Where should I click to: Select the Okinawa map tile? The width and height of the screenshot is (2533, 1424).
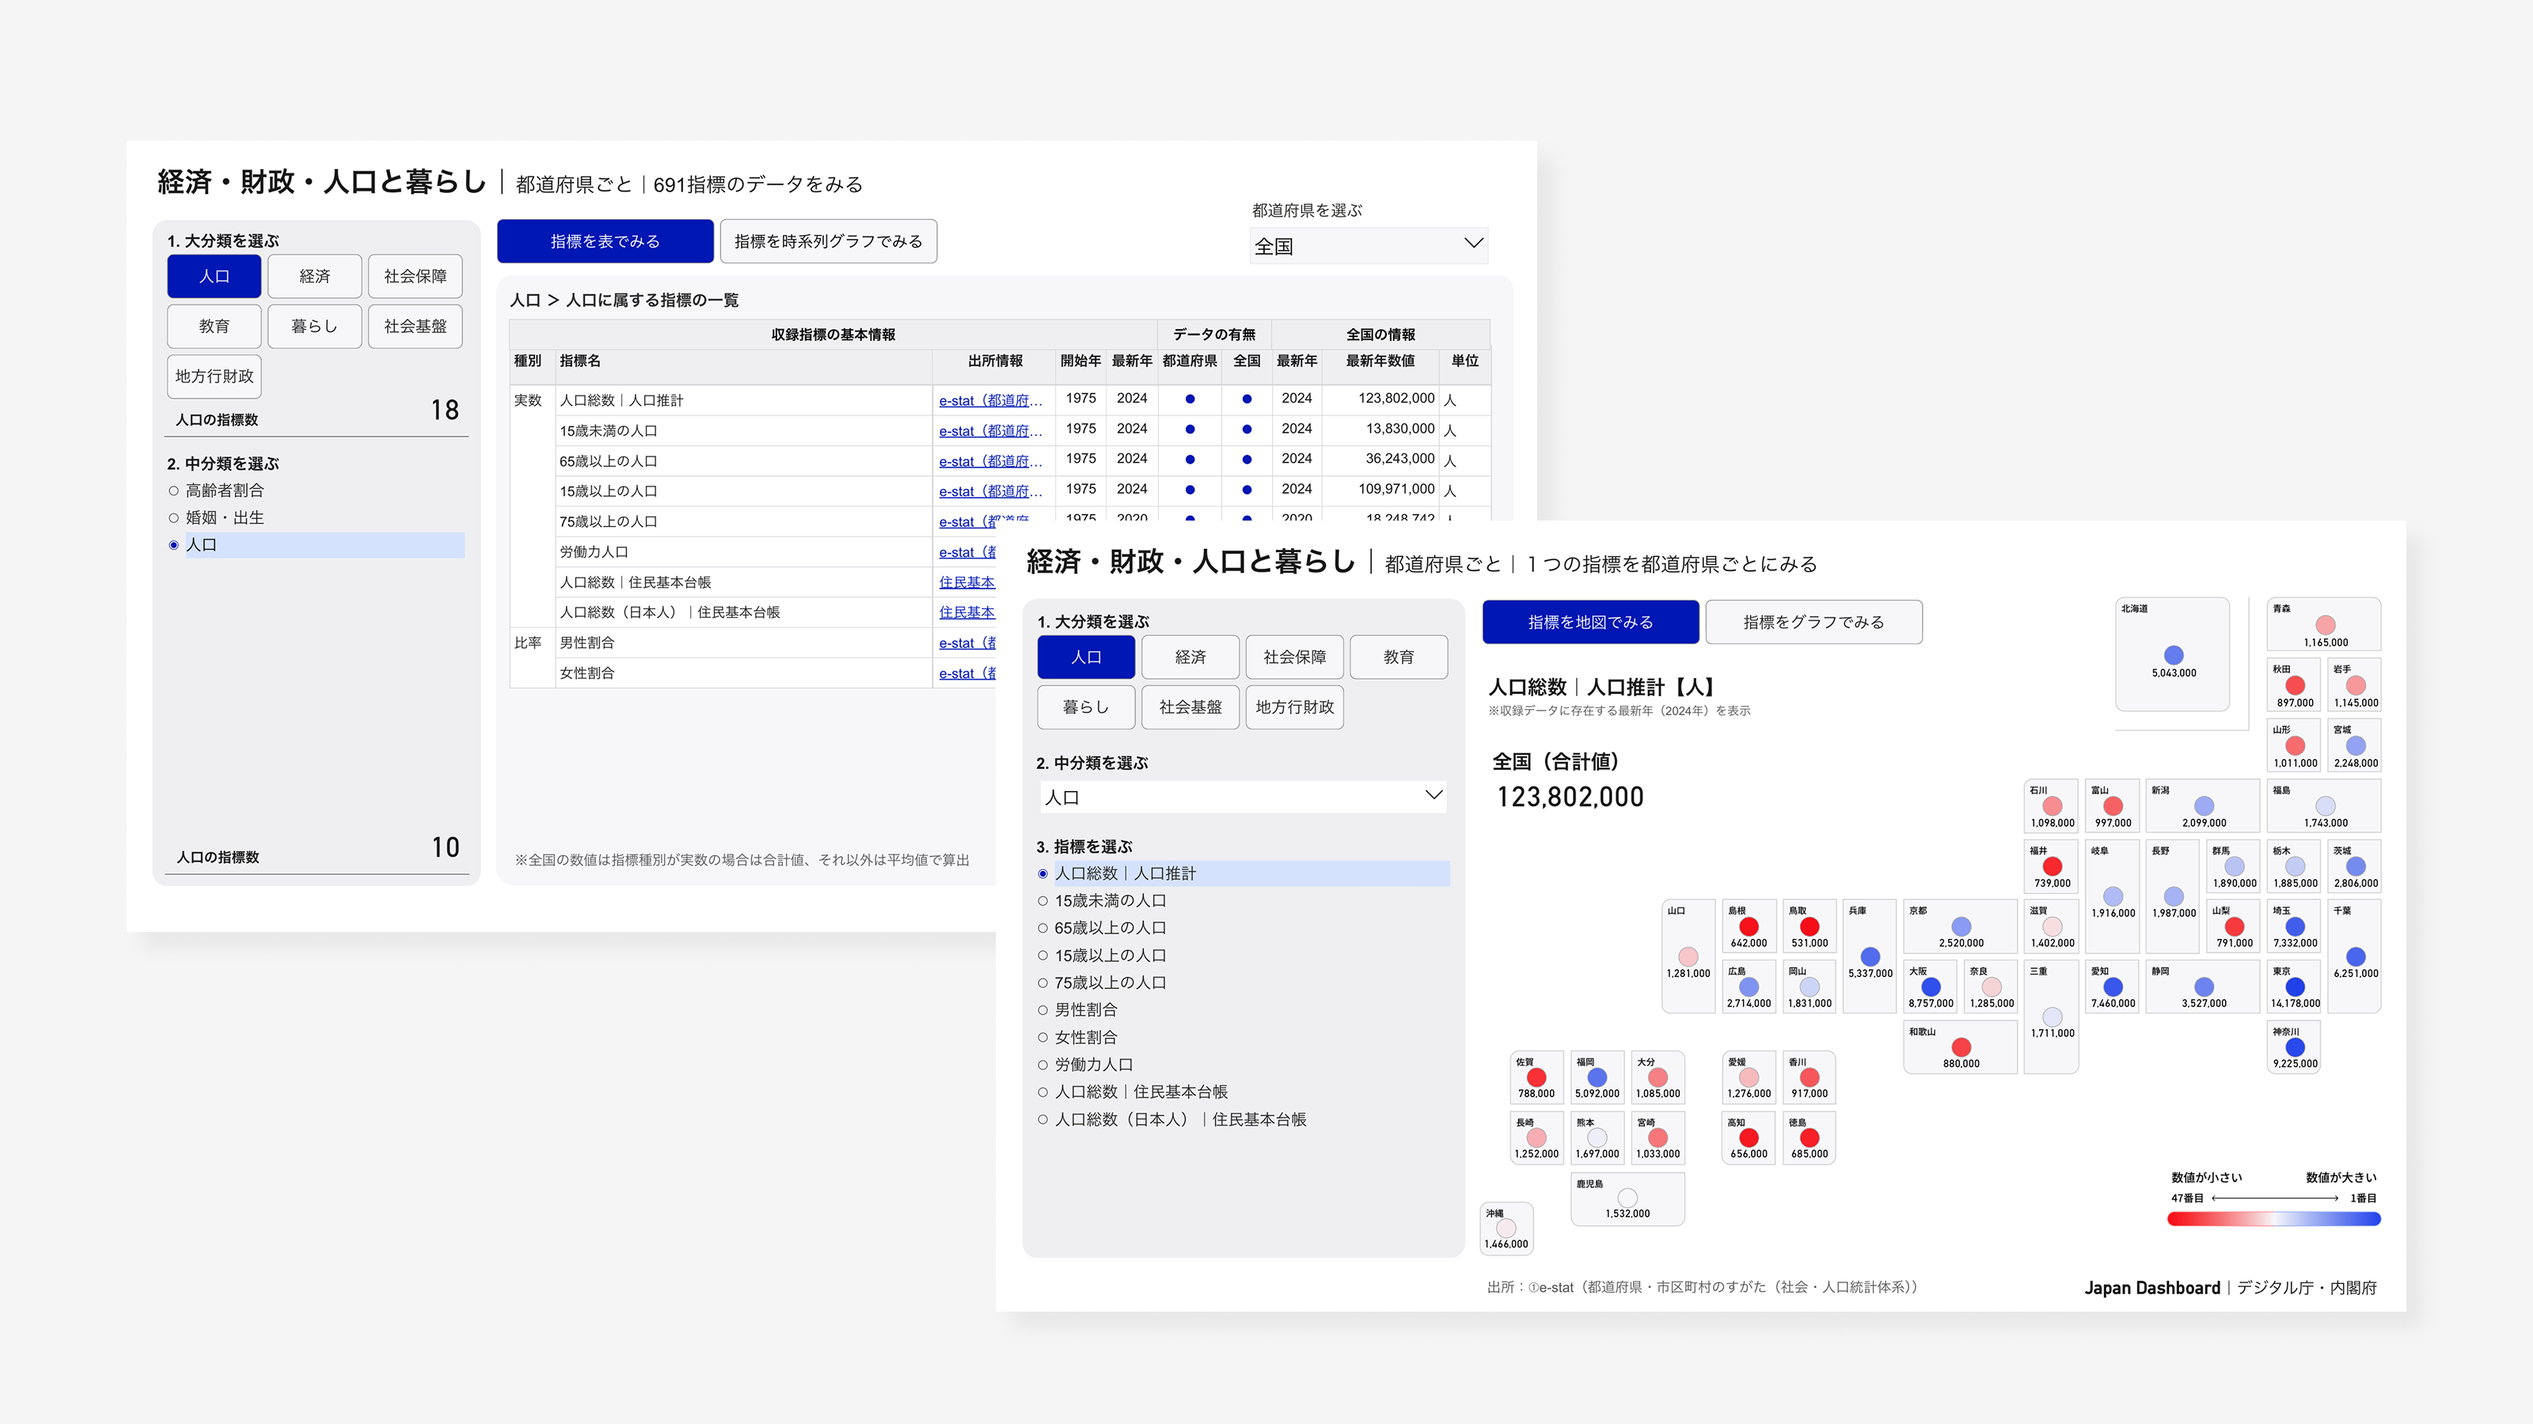coord(1506,1229)
